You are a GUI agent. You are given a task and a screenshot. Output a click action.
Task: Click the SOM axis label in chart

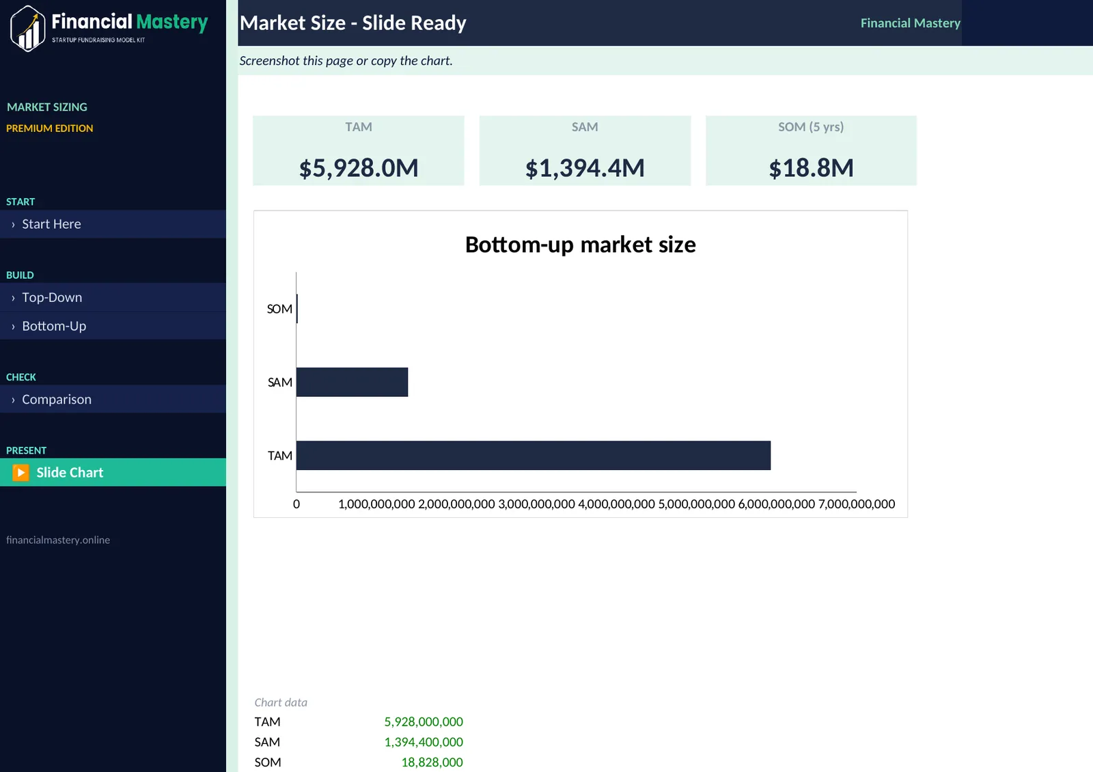pos(279,309)
